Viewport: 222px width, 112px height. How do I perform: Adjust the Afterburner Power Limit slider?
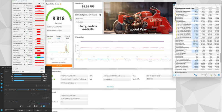(44, 104)
